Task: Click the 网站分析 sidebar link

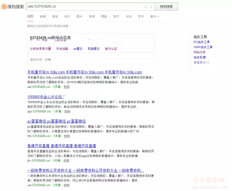Action: 200,52
